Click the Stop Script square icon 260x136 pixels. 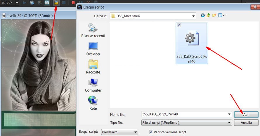click(x=64, y=3)
